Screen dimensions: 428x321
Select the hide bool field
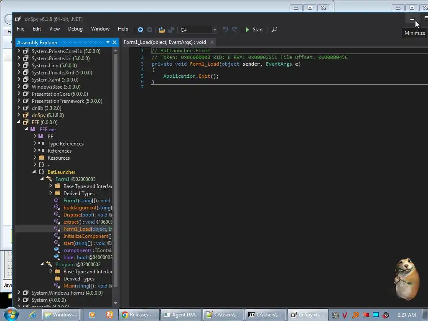click(x=88, y=257)
